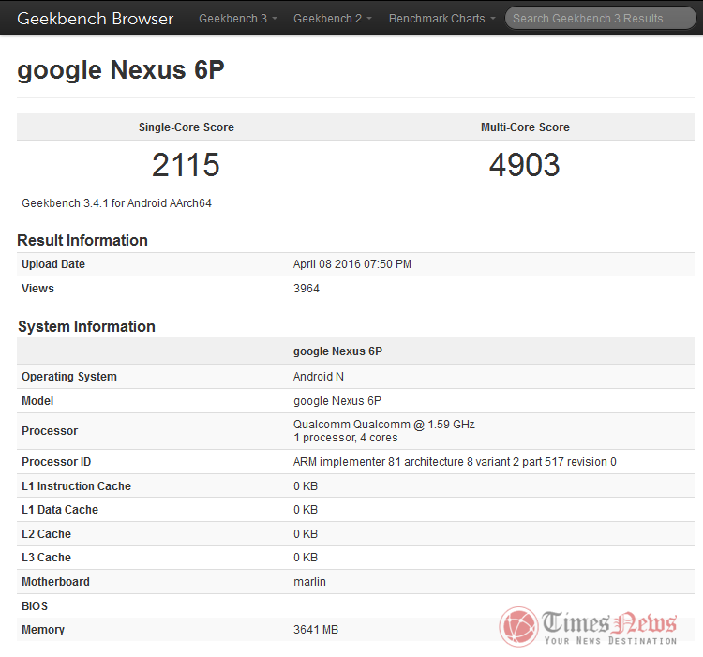The width and height of the screenshot is (703, 657).
Task: Expand the Geekbench 2 dropdown menu
Action: click(x=332, y=19)
